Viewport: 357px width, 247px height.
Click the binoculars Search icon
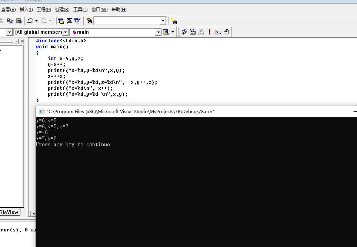(174, 21)
